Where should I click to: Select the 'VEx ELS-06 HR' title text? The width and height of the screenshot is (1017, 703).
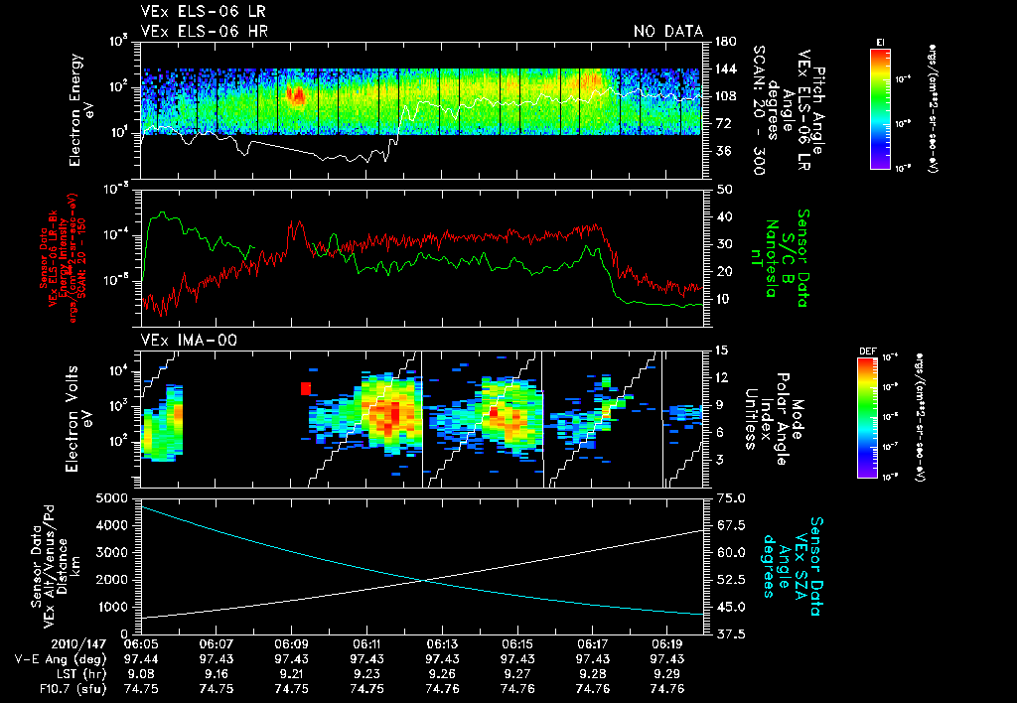click(x=205, y=31)
